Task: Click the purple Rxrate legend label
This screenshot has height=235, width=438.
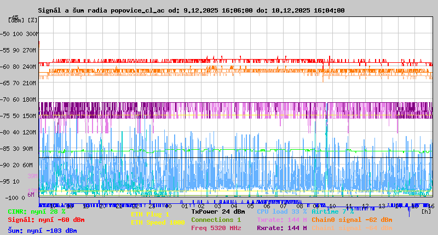Action: point(282,228)
